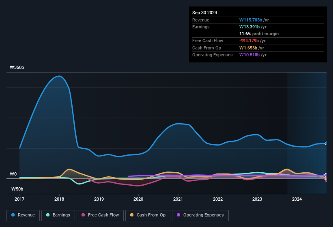The height and width of the screenshot is (227, 333).
Task: Click the ₩350b y-axis label
Action: [17, 67]
